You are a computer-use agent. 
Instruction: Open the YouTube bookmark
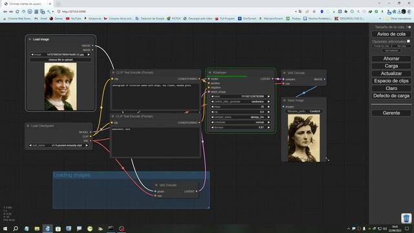pyautogui.click(x=73, y=19)
